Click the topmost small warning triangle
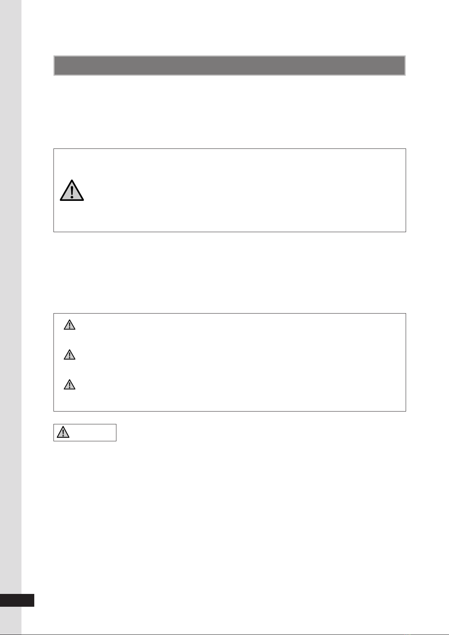The height and width of the screenshot is (635, 449). point(69,325)
